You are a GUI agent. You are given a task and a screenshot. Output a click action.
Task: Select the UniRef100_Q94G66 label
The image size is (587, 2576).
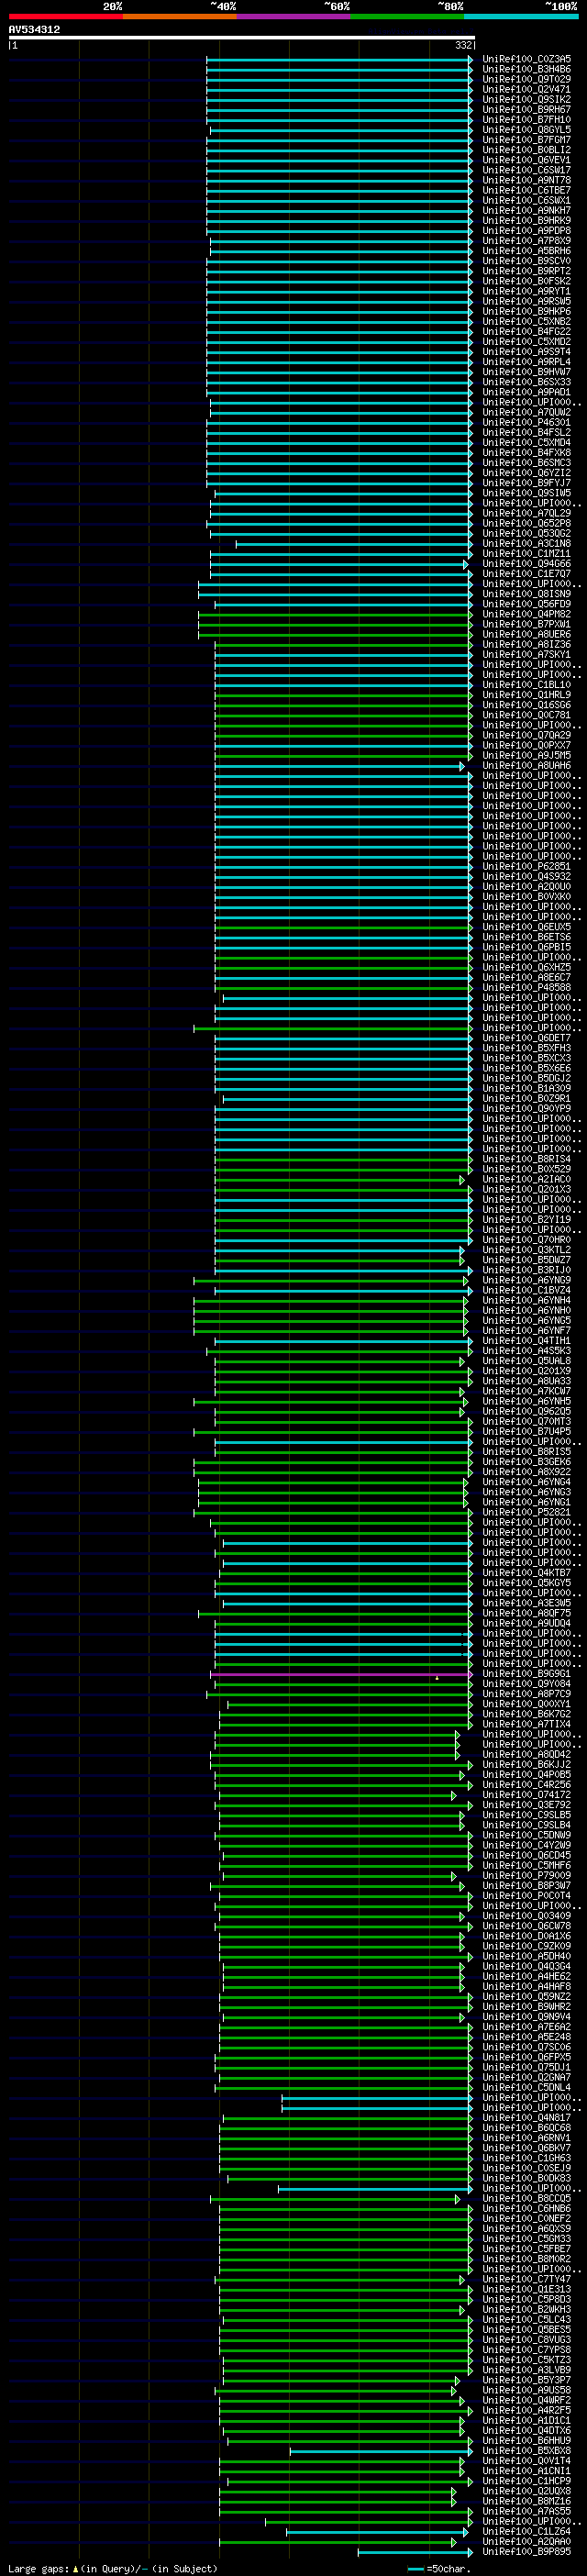click(x=527, y=564)
